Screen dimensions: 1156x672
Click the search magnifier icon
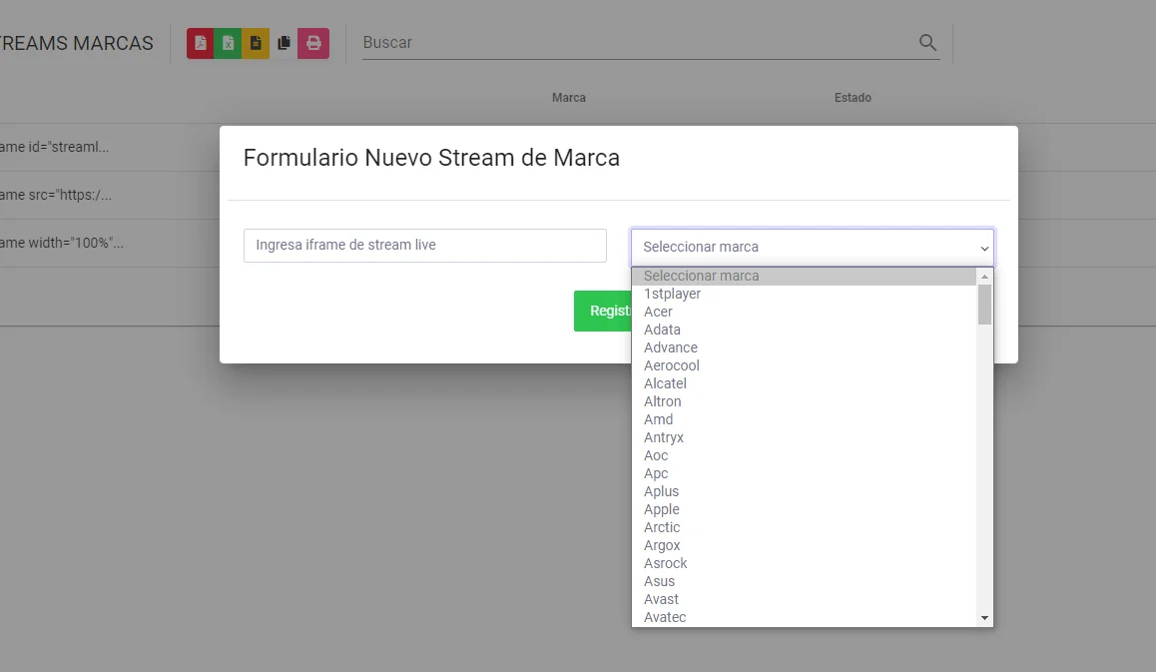tap(927, 43)
